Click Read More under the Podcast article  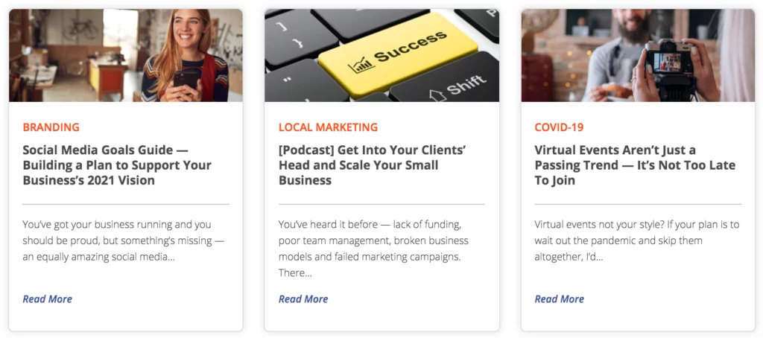(x=303, y=299)
